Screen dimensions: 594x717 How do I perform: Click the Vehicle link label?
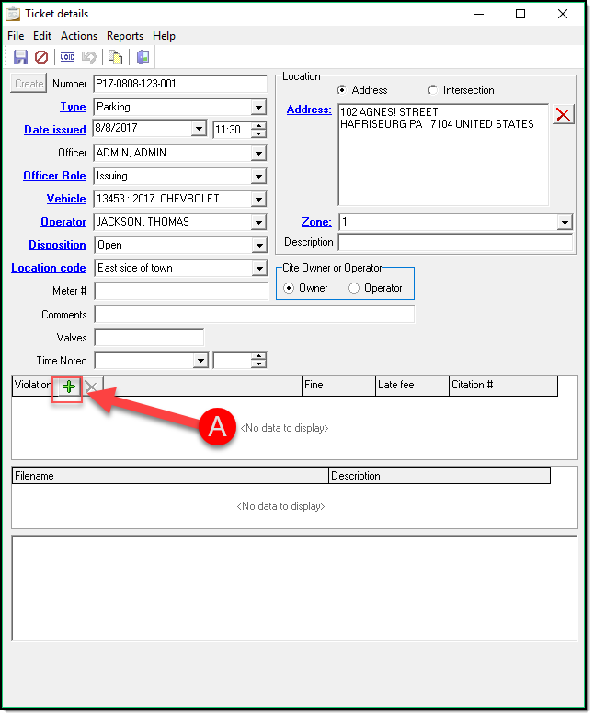point(66,199)
